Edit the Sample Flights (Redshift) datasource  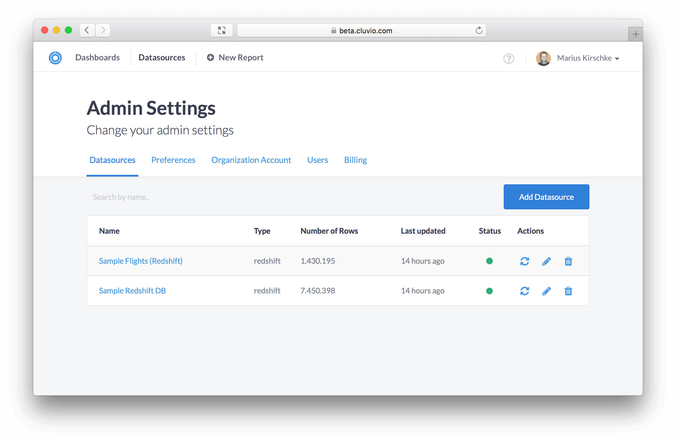click(x=546, y=261)
